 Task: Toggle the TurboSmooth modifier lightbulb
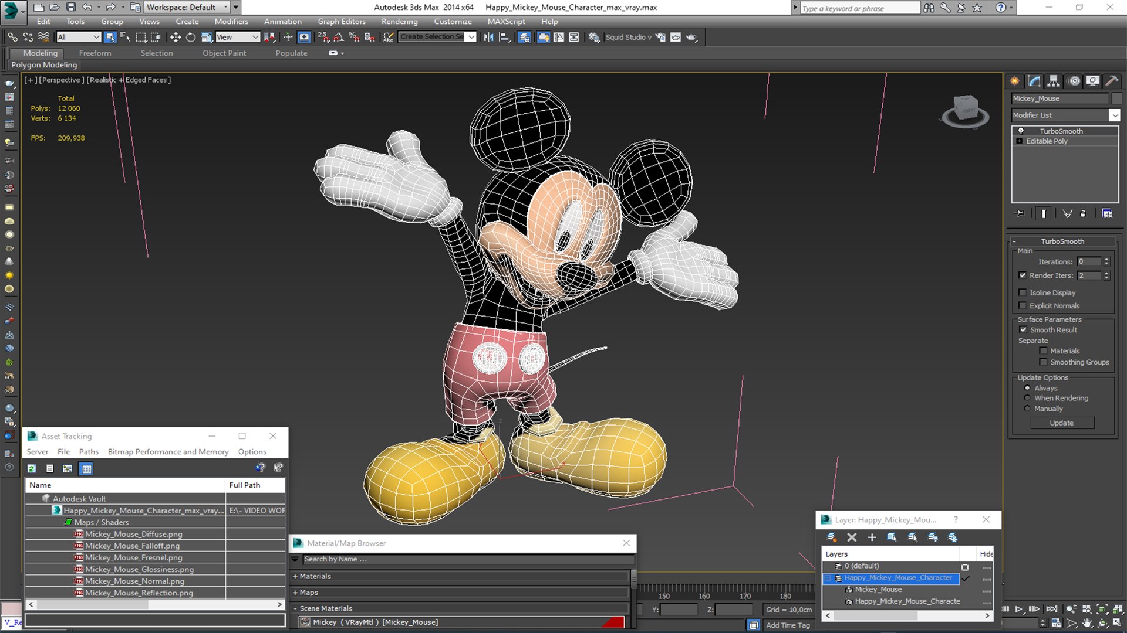tap(1021, 131)
